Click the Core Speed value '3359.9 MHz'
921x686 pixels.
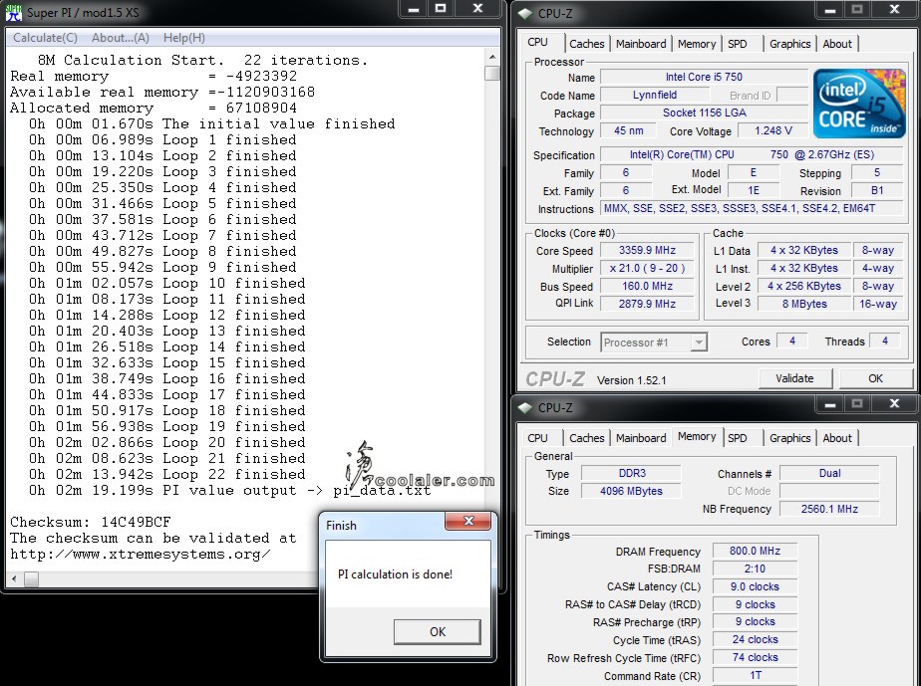(647, 251)
